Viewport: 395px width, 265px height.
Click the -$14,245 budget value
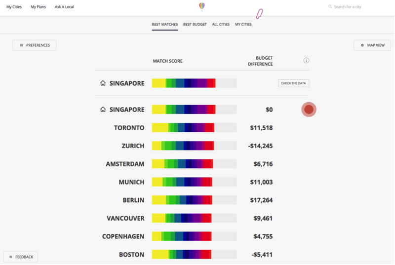(260, 146)
